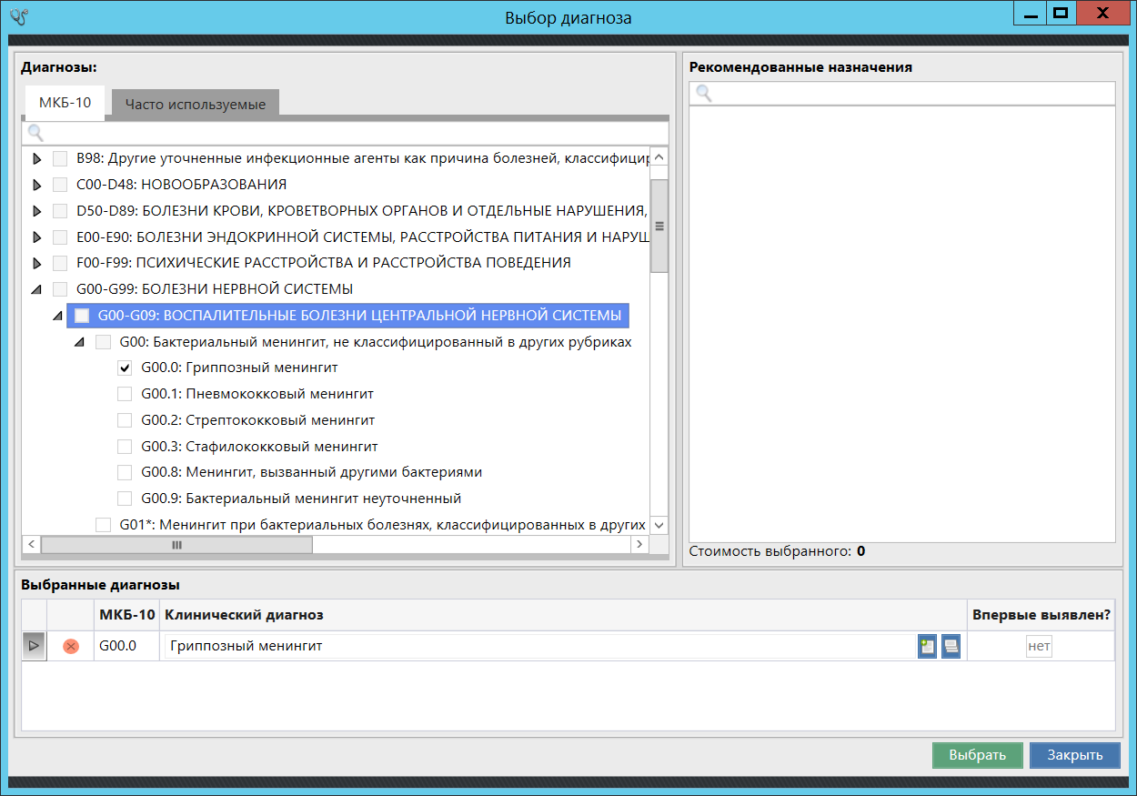Toggle the 'Впервые выявлен' нет switch
The height and width of the screenshot is (796, 1137).
tap(1039, 646)
